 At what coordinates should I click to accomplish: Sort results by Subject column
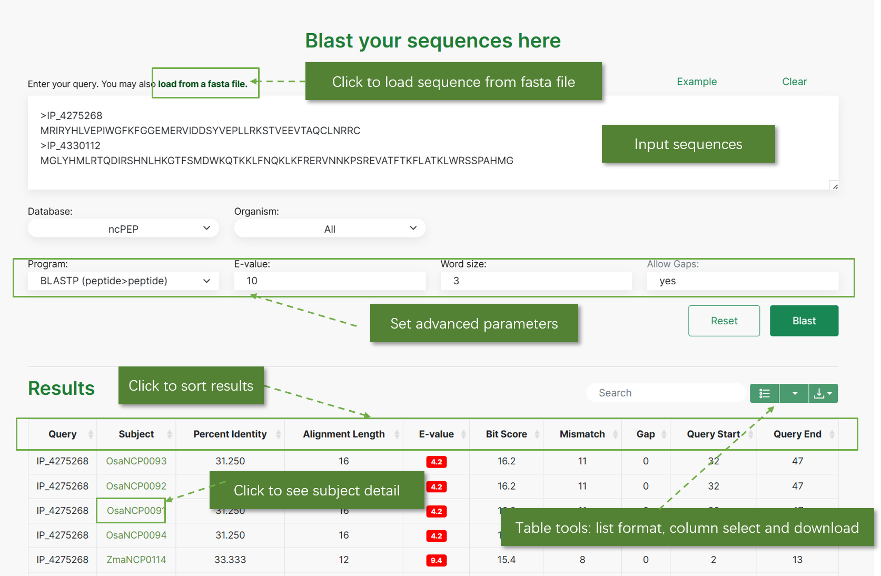[136, 434]
